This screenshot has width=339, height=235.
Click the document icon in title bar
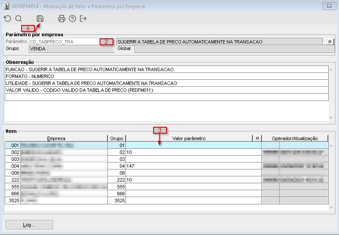(6, 6)
